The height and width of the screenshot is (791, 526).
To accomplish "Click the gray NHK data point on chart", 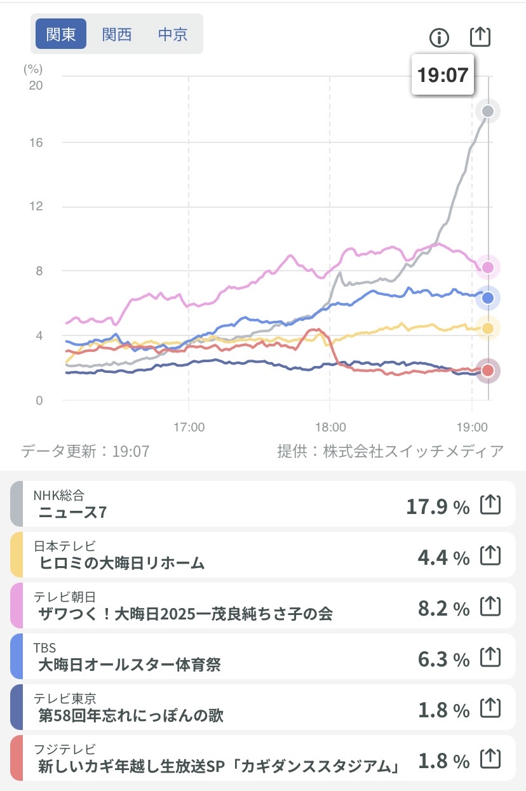I will (488, 112).
